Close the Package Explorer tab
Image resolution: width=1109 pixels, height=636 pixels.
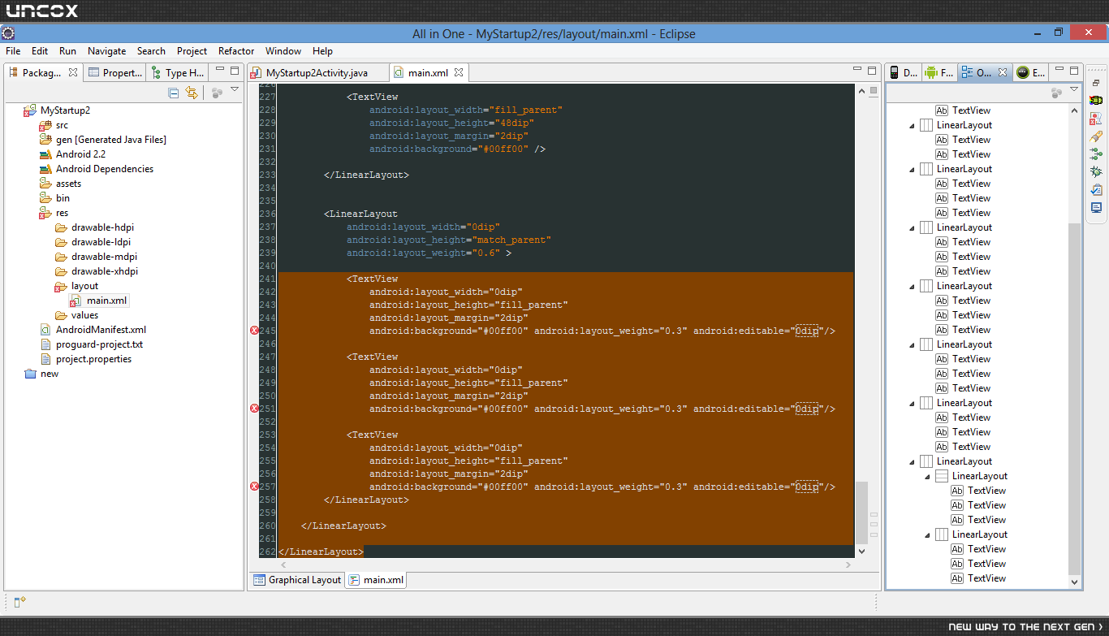coord(73,72)
